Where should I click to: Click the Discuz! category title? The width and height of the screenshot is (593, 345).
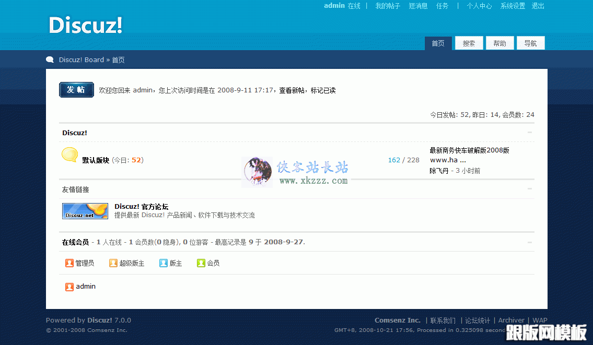pos(75,133)
